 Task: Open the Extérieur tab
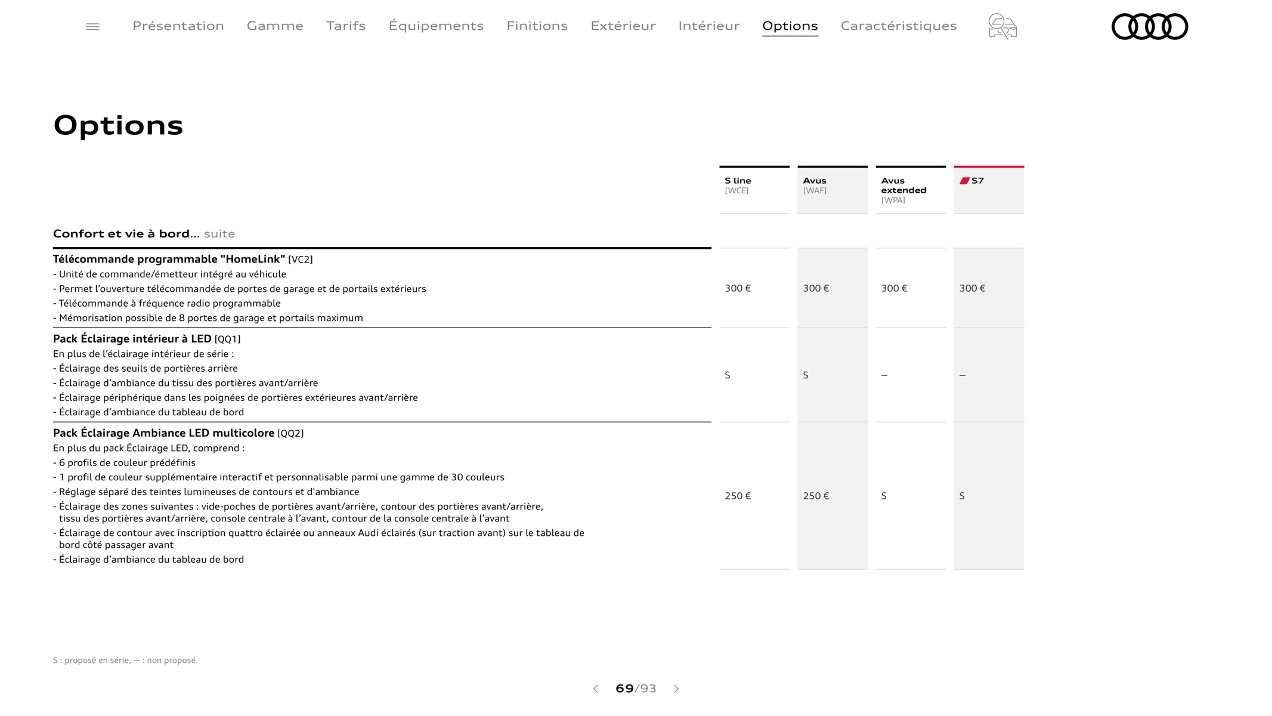623,26
